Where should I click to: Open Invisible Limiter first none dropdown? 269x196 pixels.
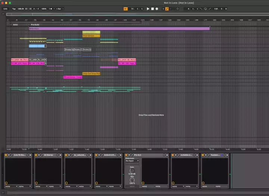[x=178, y=186]
